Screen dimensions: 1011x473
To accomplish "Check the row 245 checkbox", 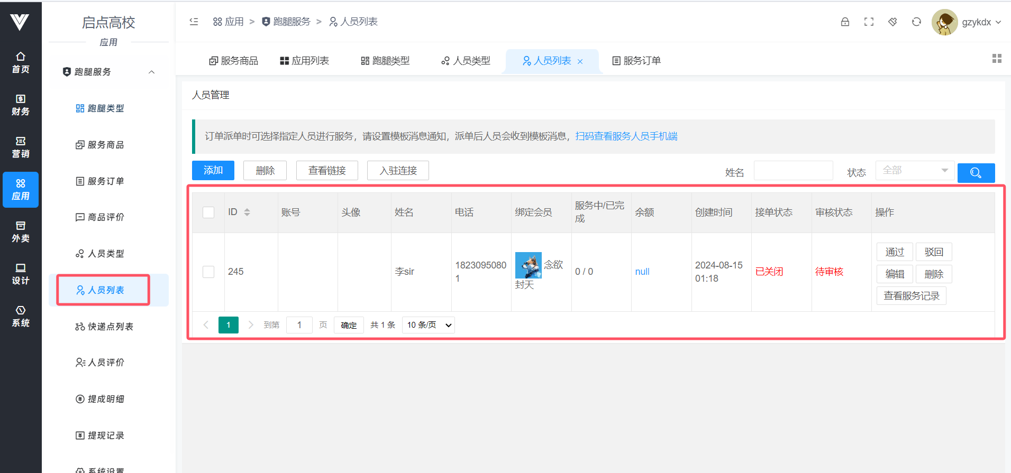I will [x=208, y=272].
